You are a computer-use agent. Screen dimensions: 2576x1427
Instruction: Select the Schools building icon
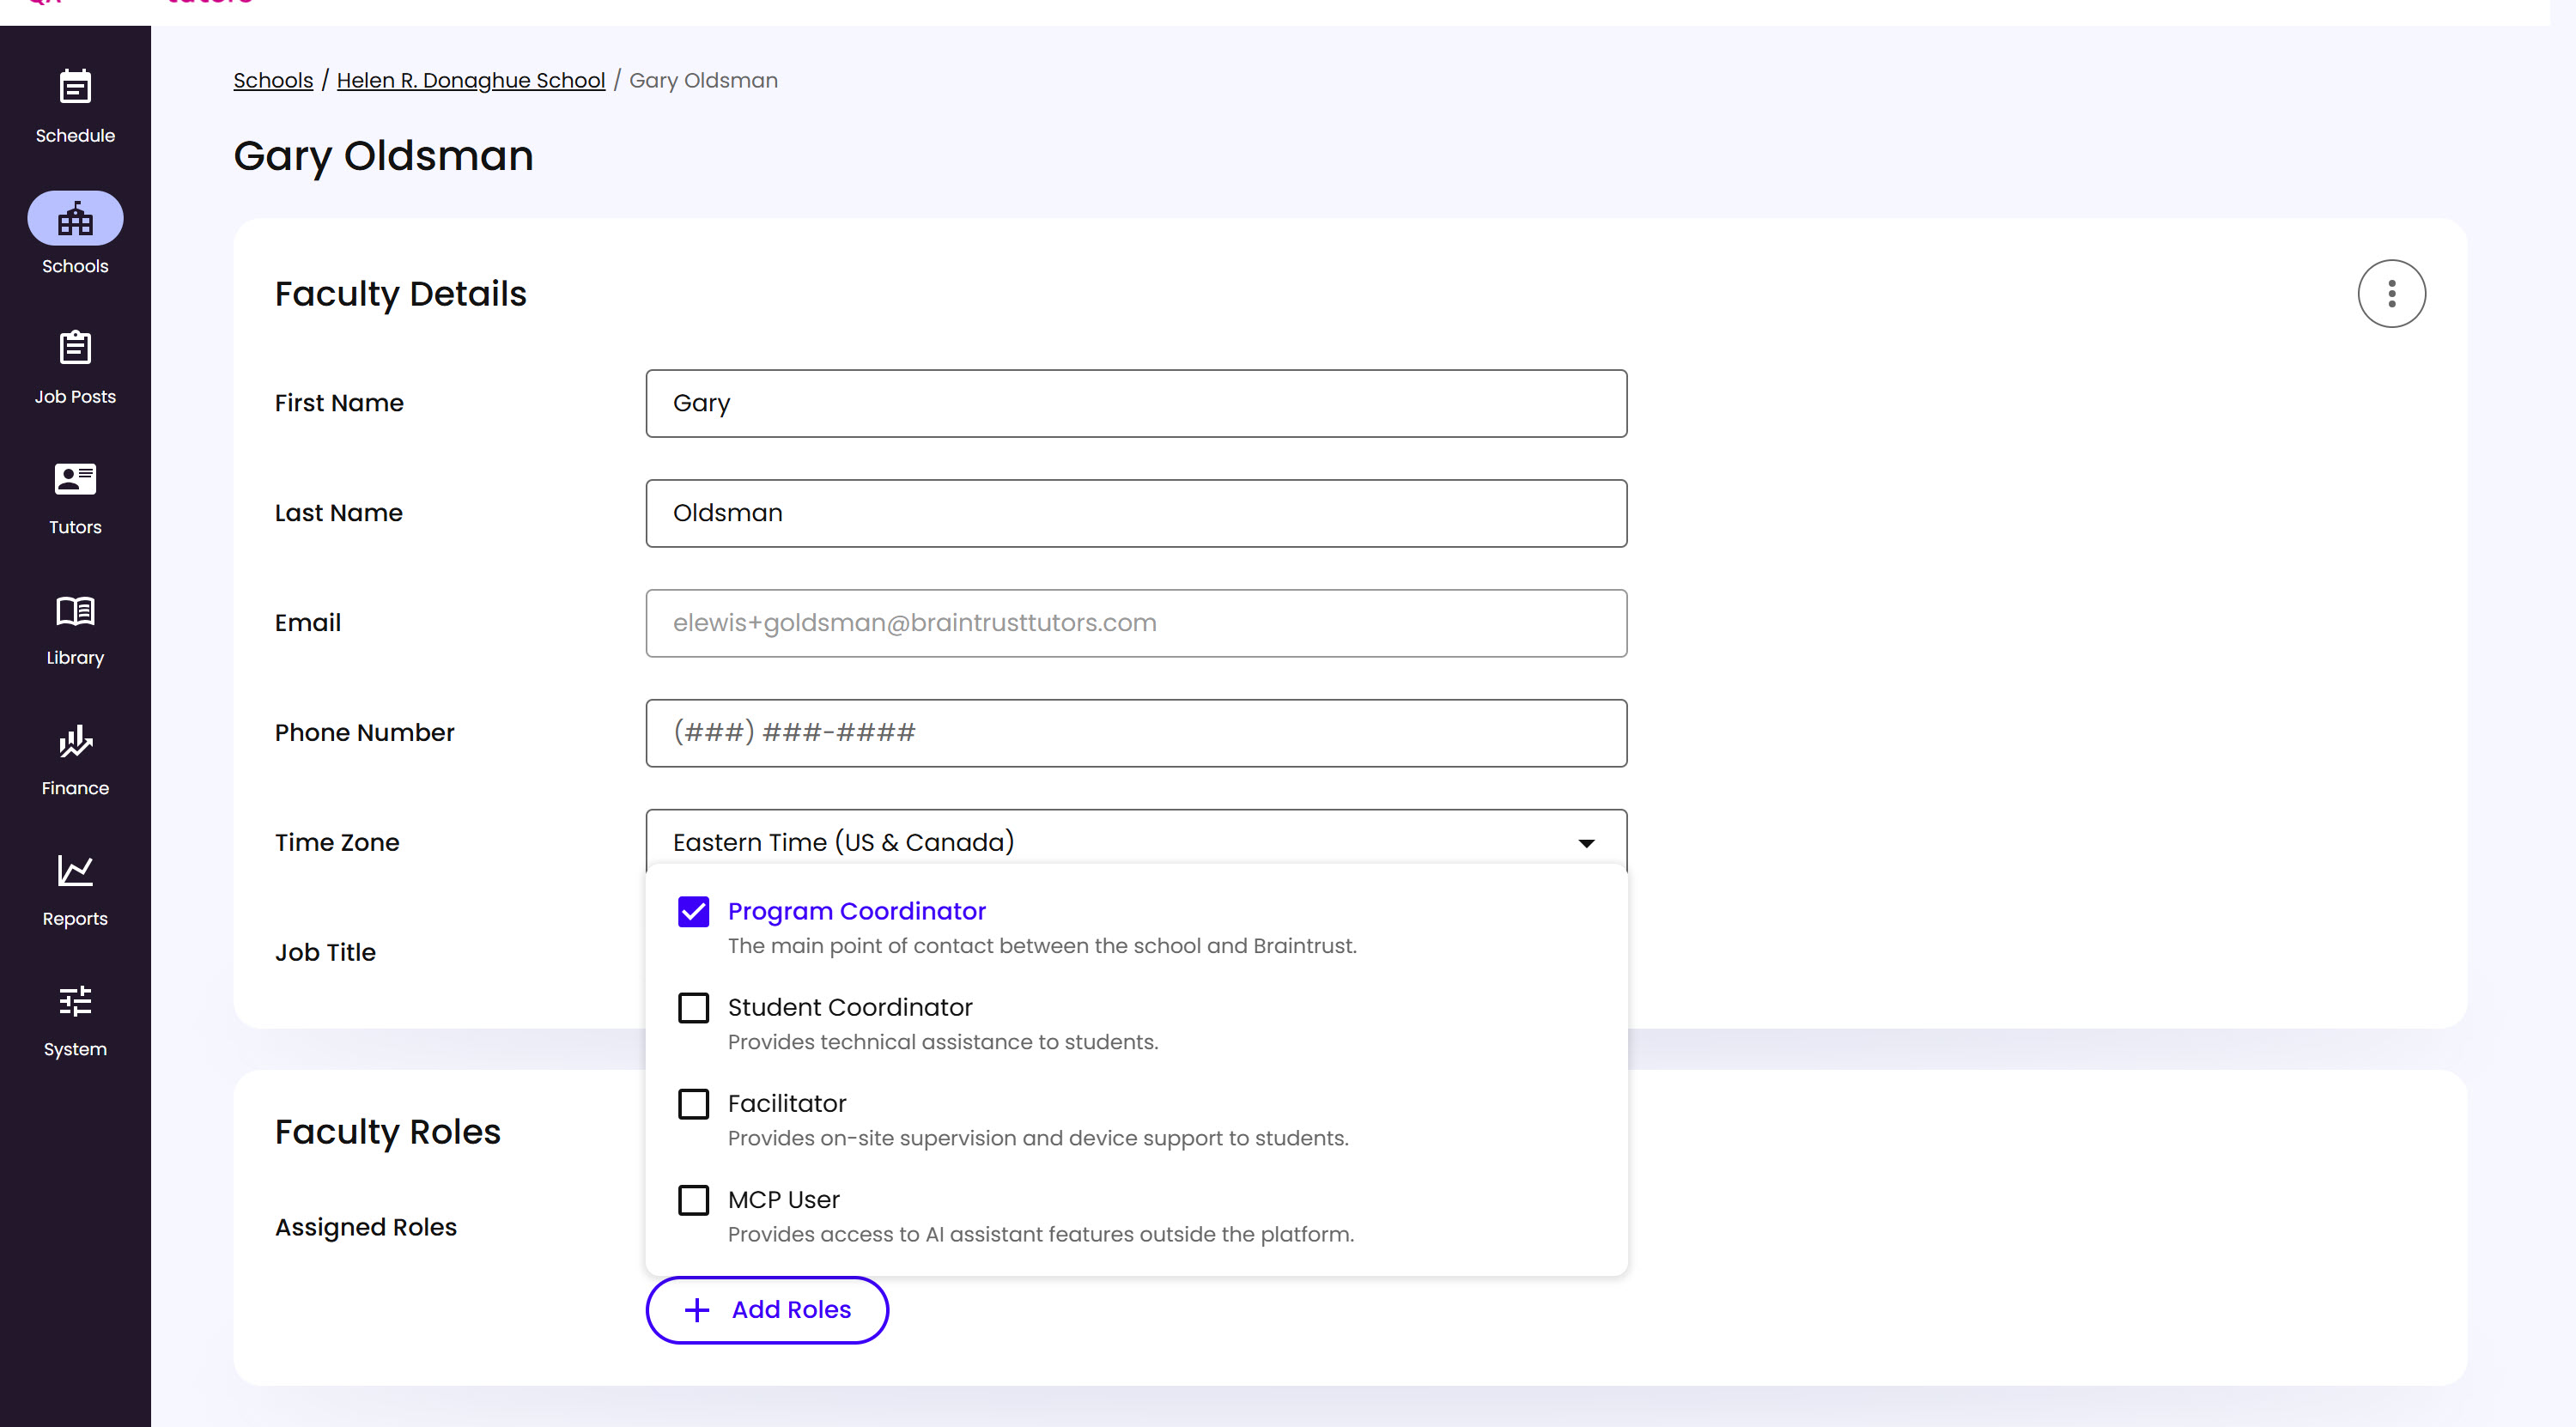tap(75, 218)
